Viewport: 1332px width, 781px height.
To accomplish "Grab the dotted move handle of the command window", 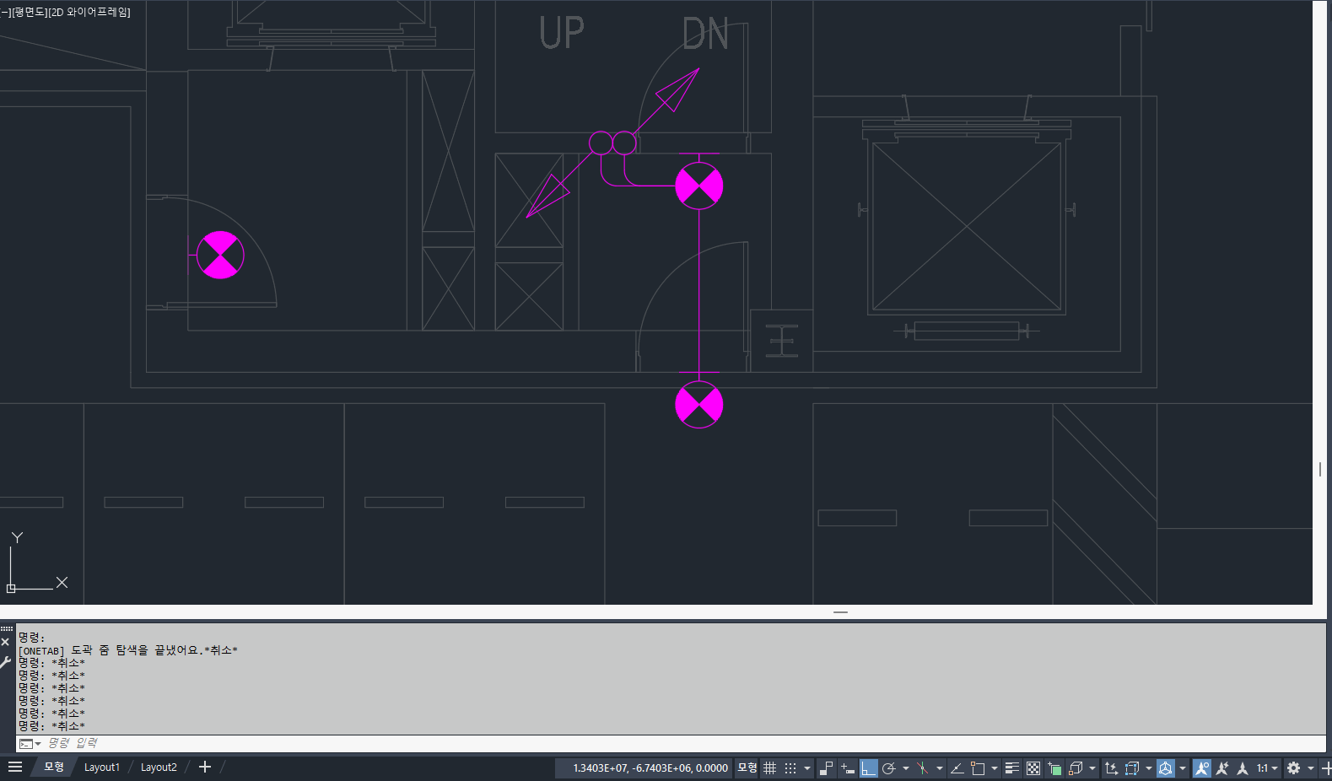I will pos(7,628).
